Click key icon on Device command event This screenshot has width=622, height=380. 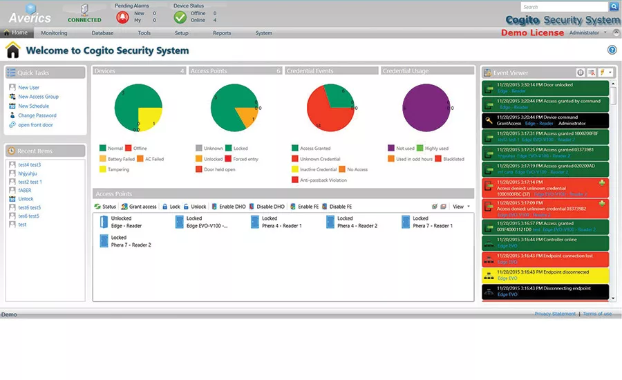(x=489, y=120)
